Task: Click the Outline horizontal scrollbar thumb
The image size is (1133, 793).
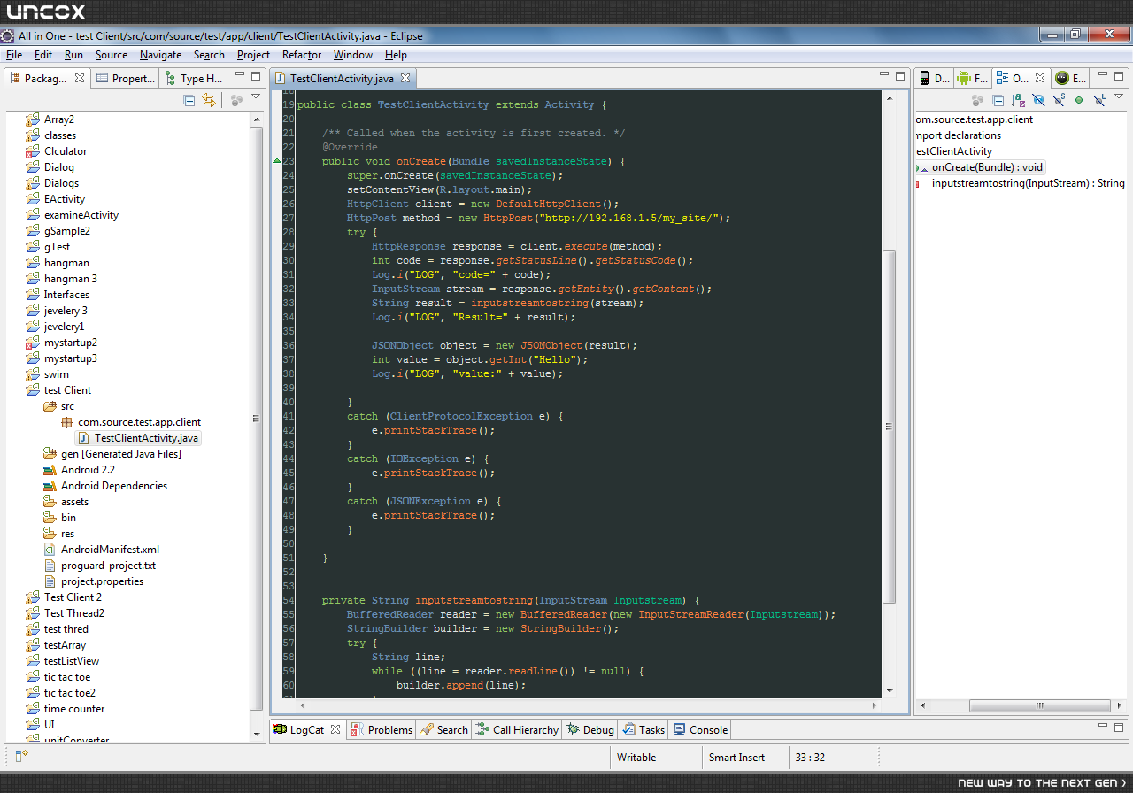Action: coord(1039,706)
